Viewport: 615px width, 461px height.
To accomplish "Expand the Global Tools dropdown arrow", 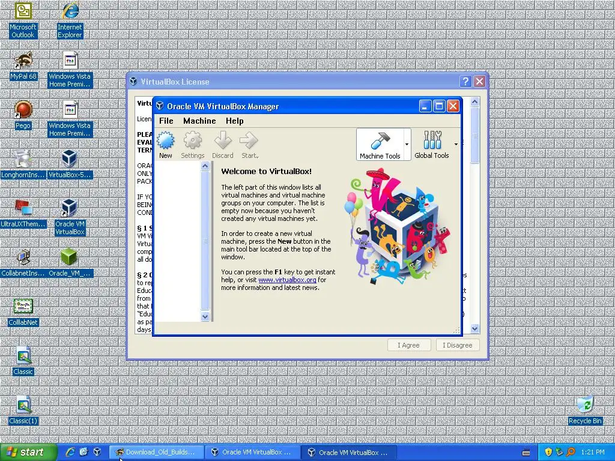I will 456,145.
